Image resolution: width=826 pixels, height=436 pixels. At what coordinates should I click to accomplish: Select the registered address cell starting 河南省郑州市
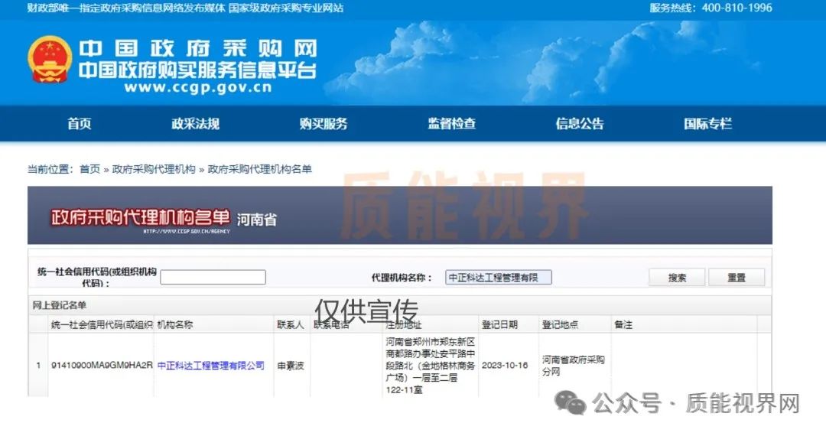[x=430, y=366]
